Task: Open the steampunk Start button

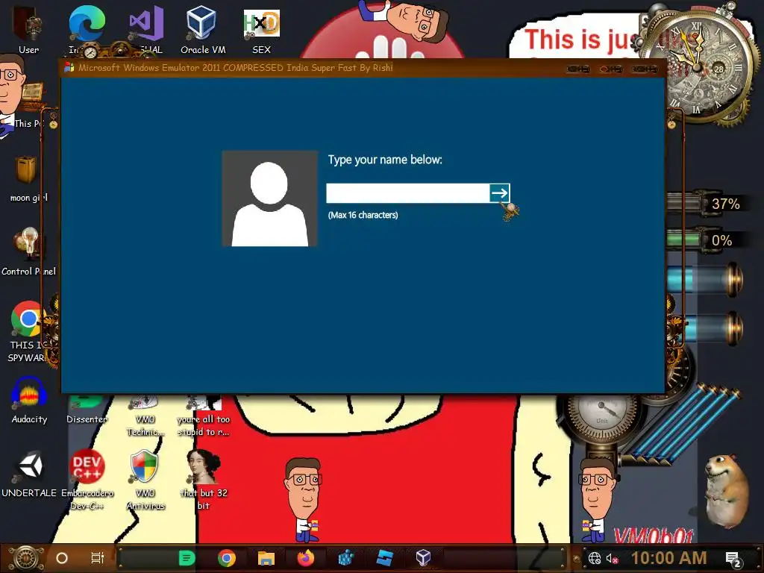Action: coord(26,558)
